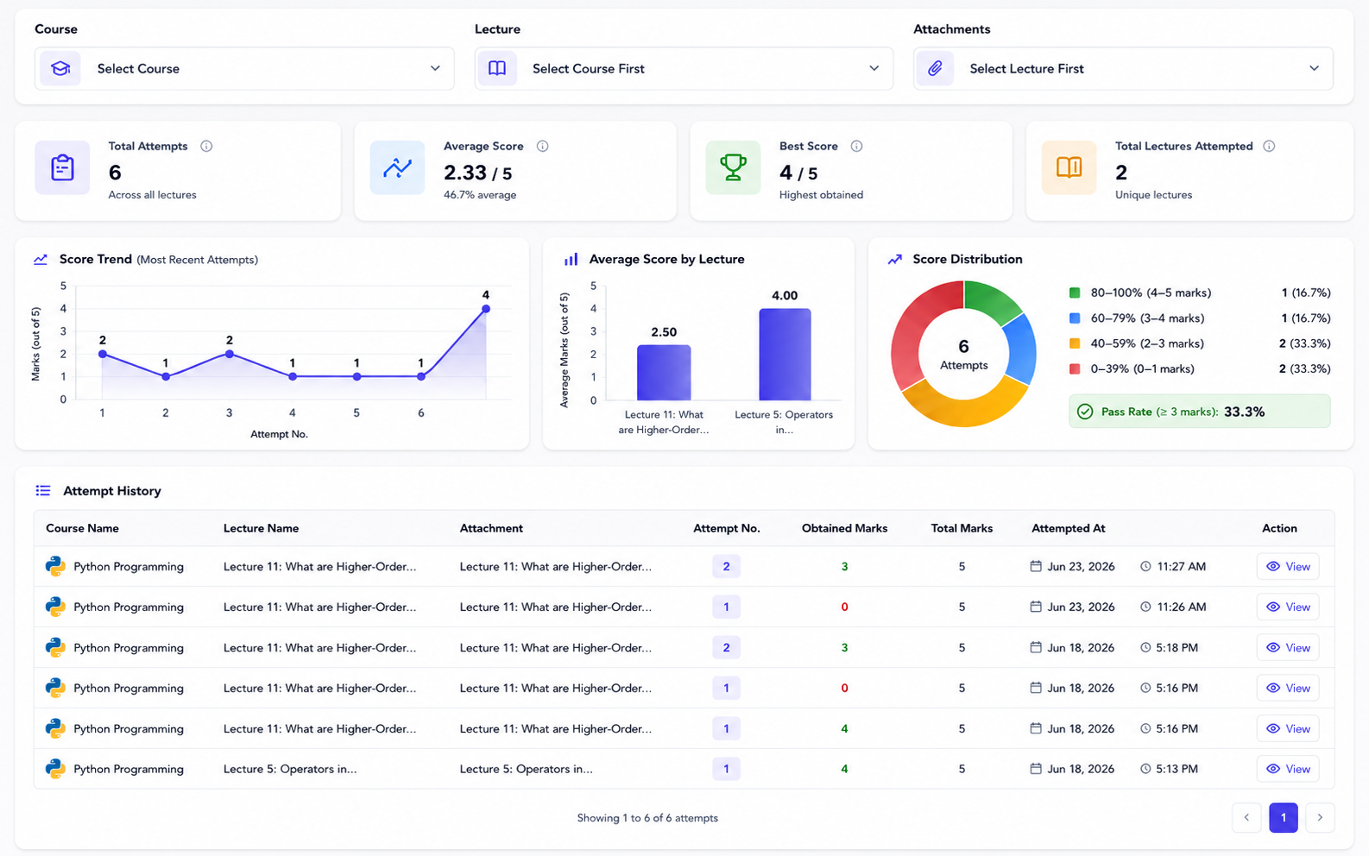This screenshot has height=856, width=1369.
Task: Click the Attempted At column header
Action: coord(1068,528)
